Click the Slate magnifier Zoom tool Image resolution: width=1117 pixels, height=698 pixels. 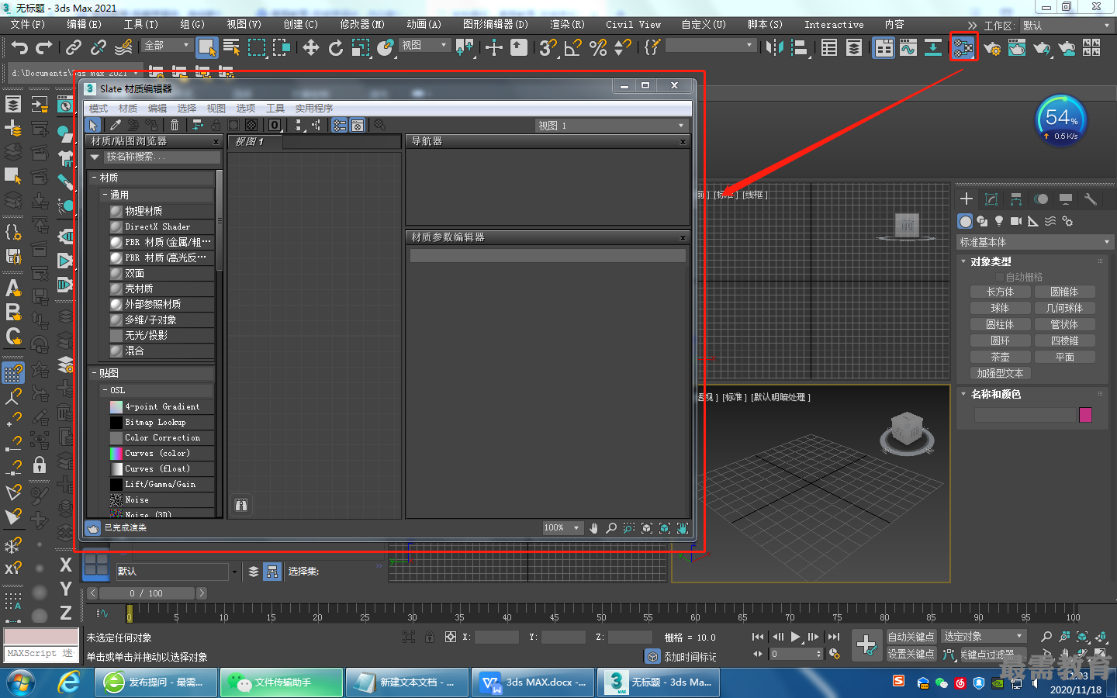click(x=611, y=528)
